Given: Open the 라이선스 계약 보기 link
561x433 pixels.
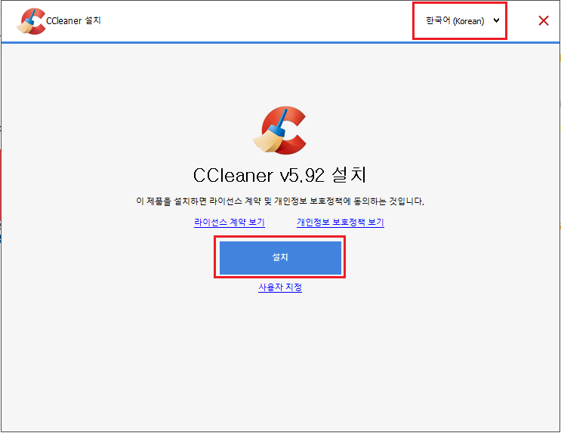Looking at the screenshot, I should [x=230, y=222].
